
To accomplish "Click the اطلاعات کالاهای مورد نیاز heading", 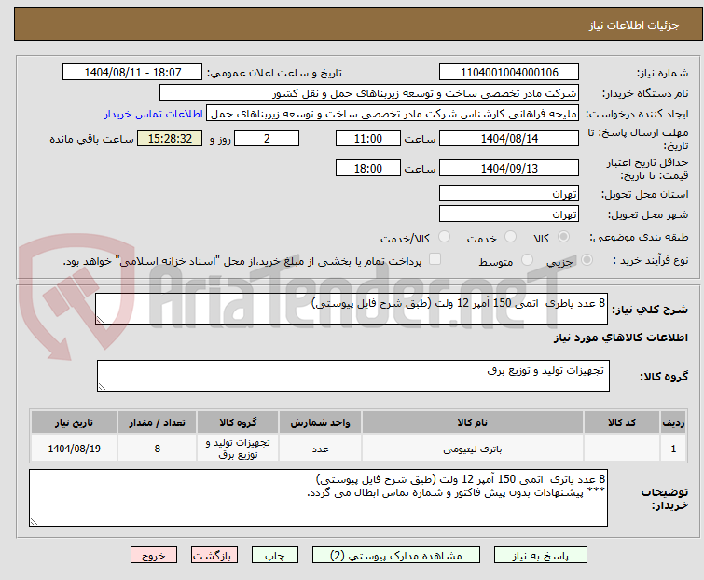I will 620,338.
